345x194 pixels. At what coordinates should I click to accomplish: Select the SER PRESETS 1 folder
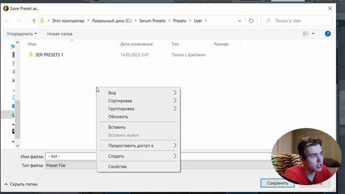click(49, 55)
